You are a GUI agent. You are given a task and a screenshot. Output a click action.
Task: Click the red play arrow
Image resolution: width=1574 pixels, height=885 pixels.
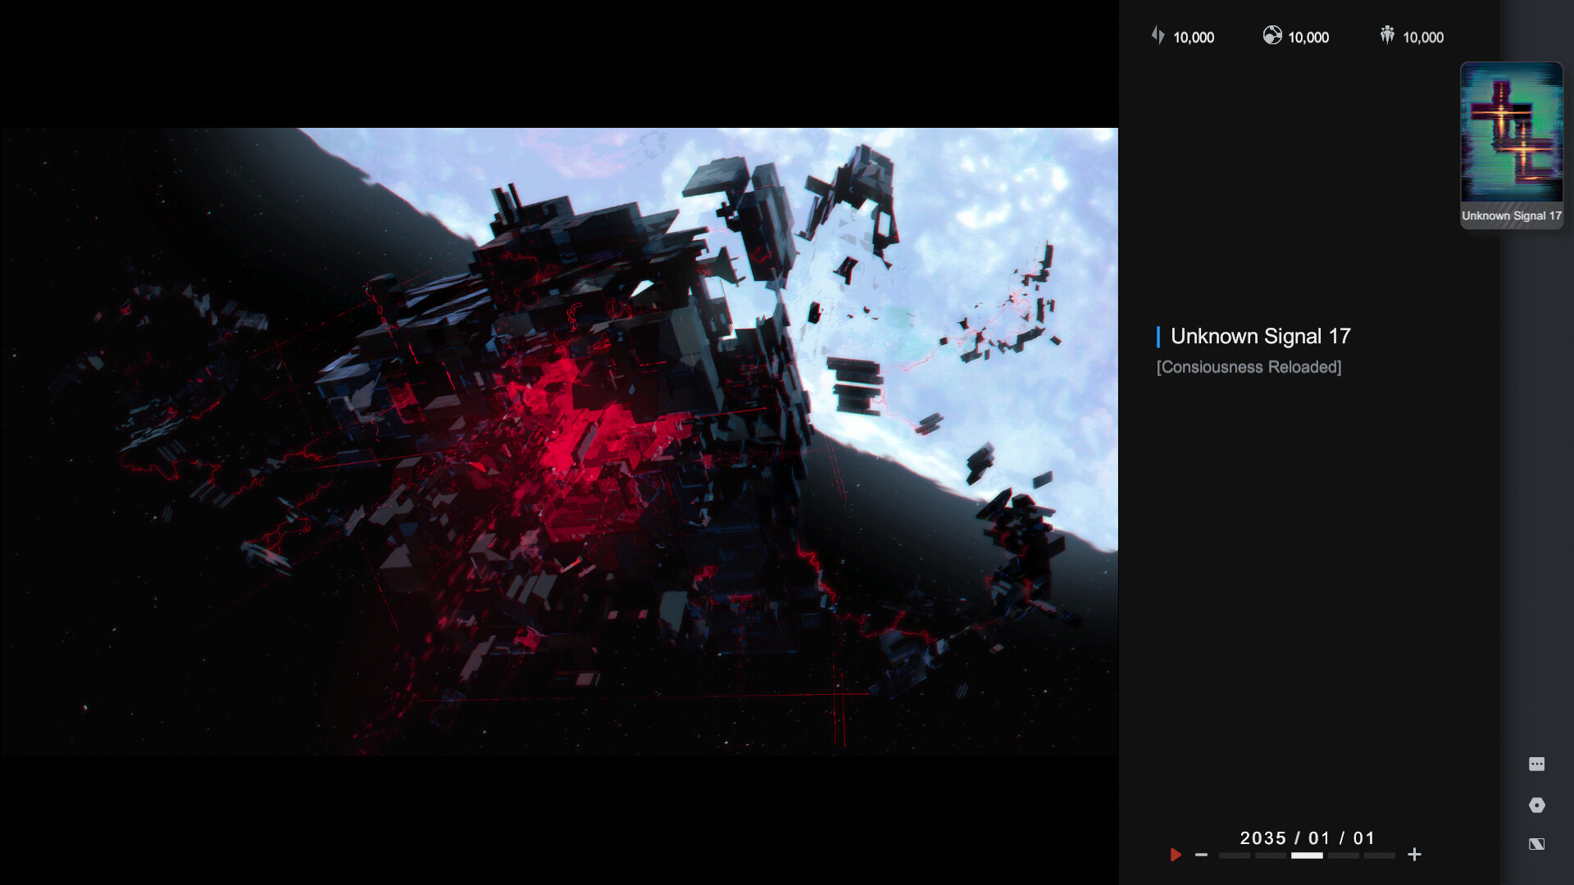(x=1176, y=855)
